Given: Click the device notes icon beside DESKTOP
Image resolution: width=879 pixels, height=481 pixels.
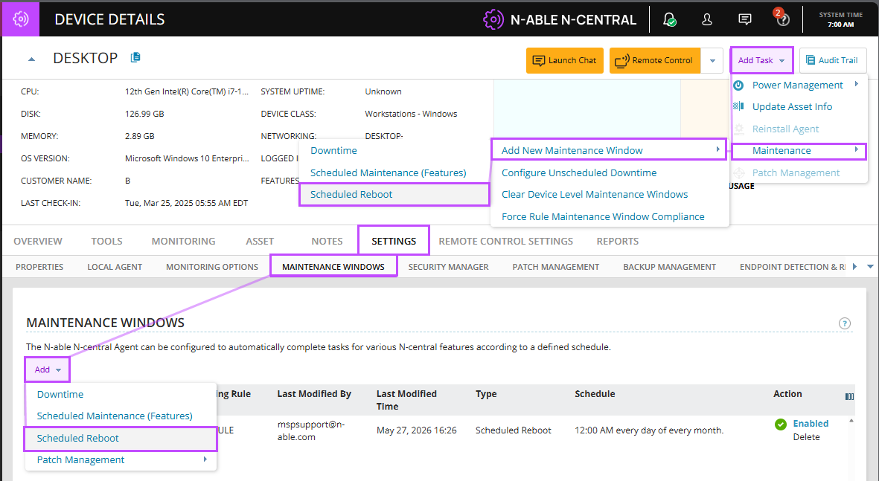Looking at the screenshot, I should click(x=135, y=58).
